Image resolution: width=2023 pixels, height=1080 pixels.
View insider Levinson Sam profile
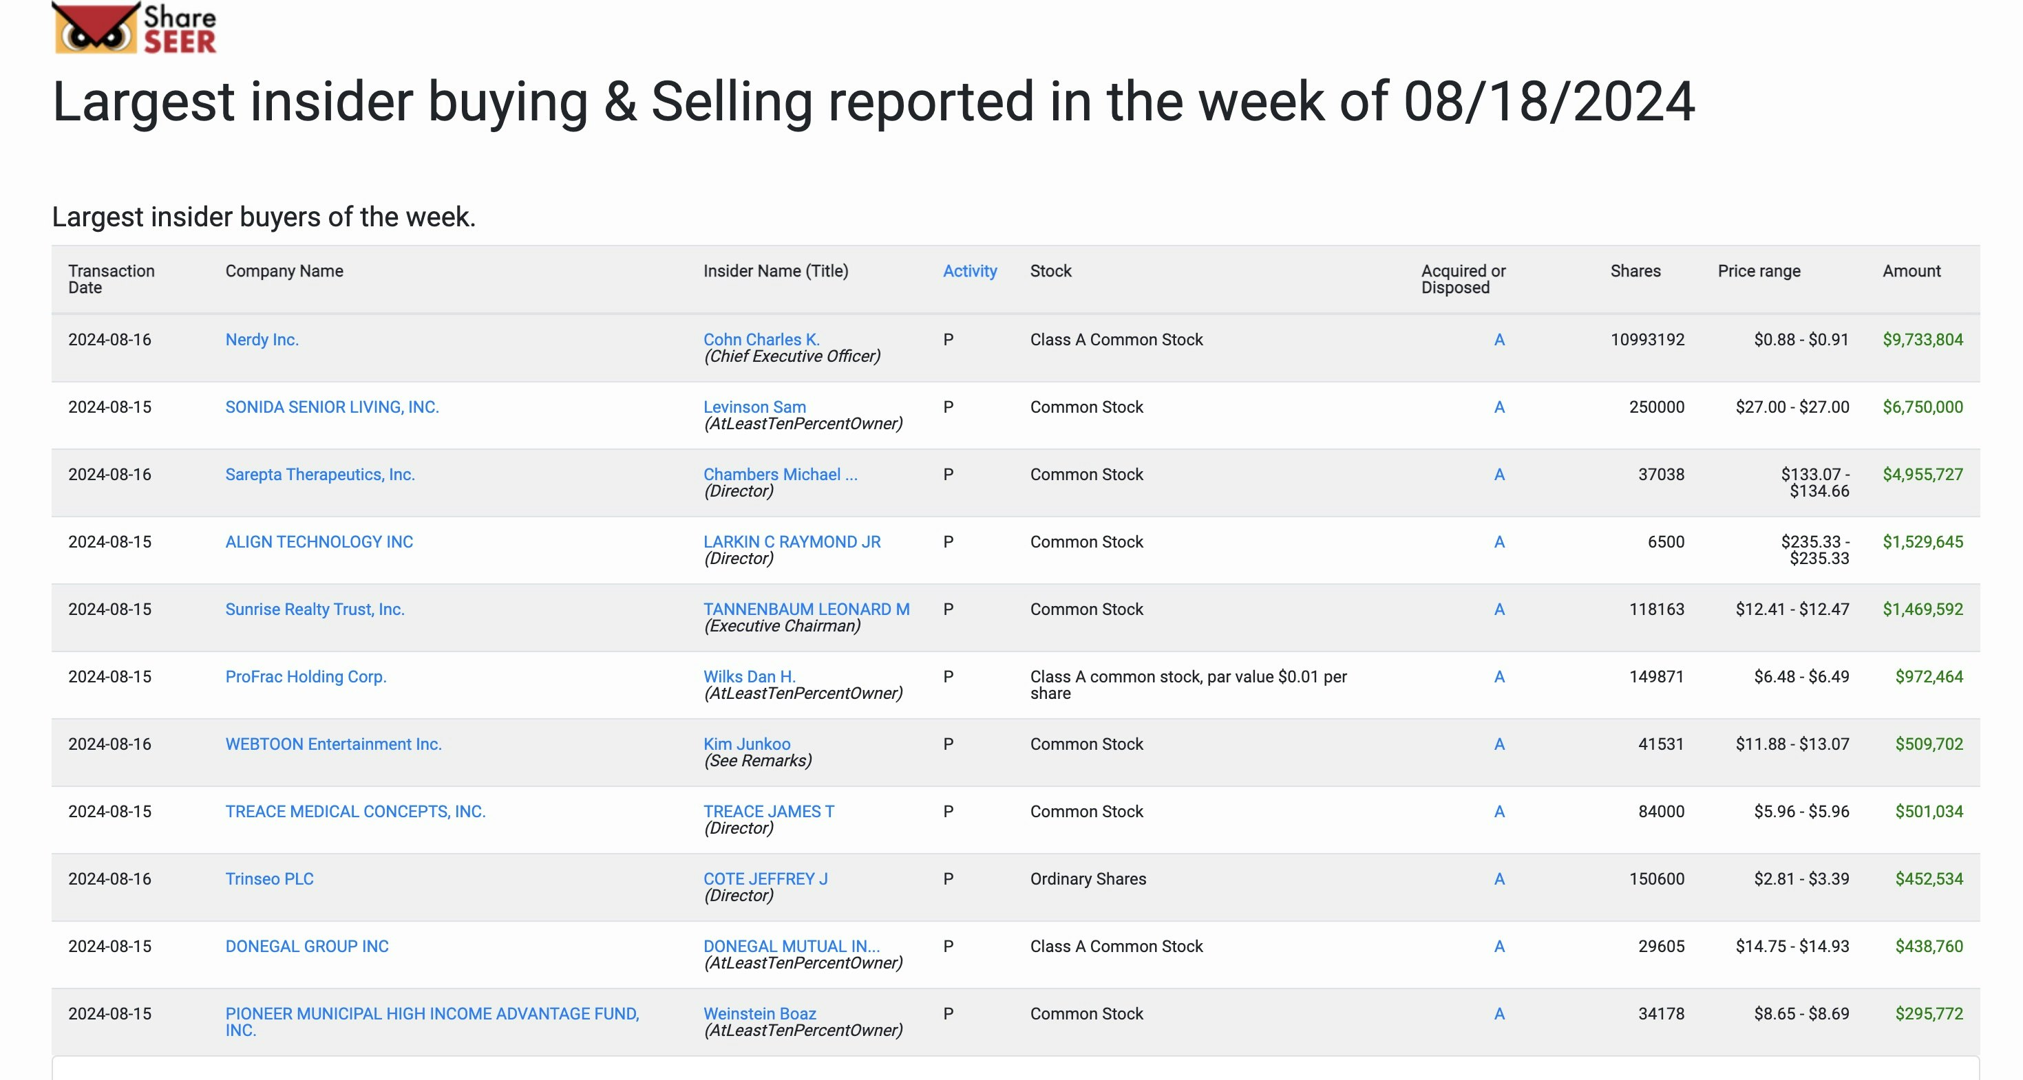point(754,407)
